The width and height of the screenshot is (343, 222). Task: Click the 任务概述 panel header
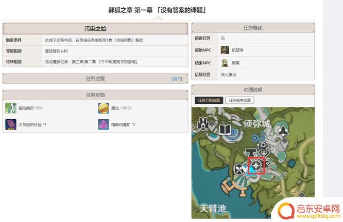pos(253,28)
